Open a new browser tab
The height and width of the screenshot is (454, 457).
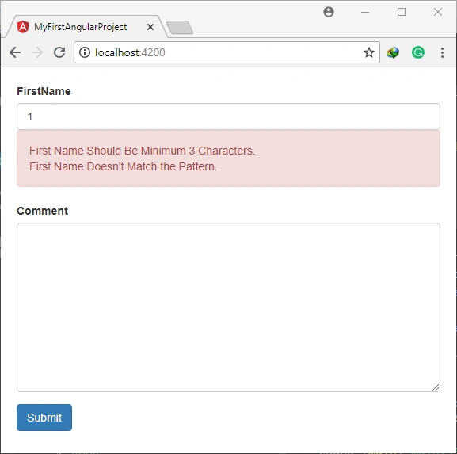(180, 28)
